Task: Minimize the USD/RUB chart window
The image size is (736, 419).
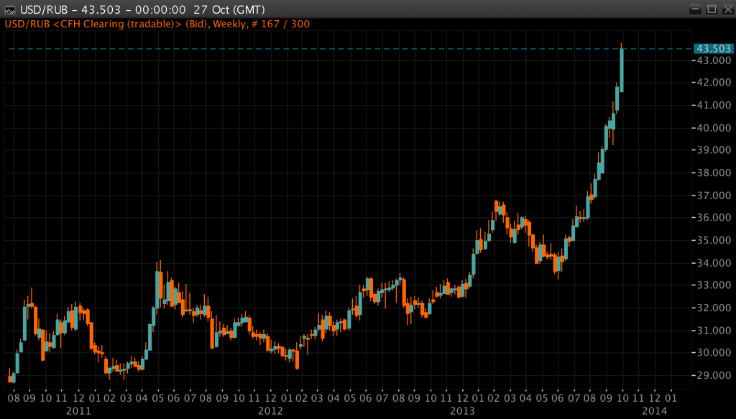Action: coord(694,9)
